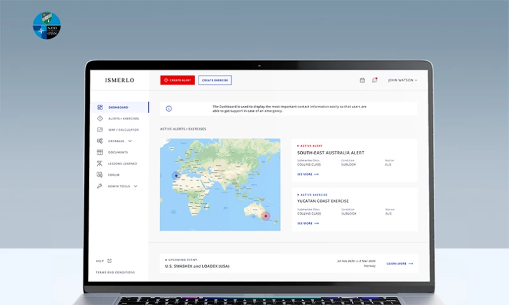Click the red alert marker near Australia

[266, 216]
